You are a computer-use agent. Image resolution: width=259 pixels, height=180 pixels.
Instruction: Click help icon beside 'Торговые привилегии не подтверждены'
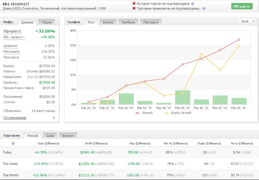(204, 9)
